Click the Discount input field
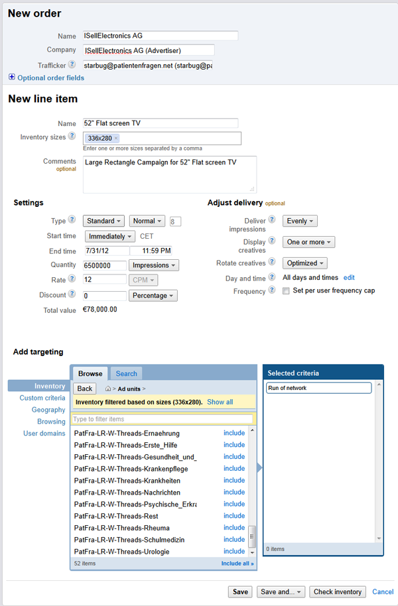 coord(104,296)
